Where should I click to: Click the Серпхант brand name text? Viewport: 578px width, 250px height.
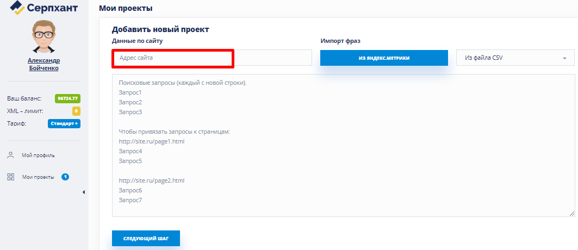(x=52, y=8)
